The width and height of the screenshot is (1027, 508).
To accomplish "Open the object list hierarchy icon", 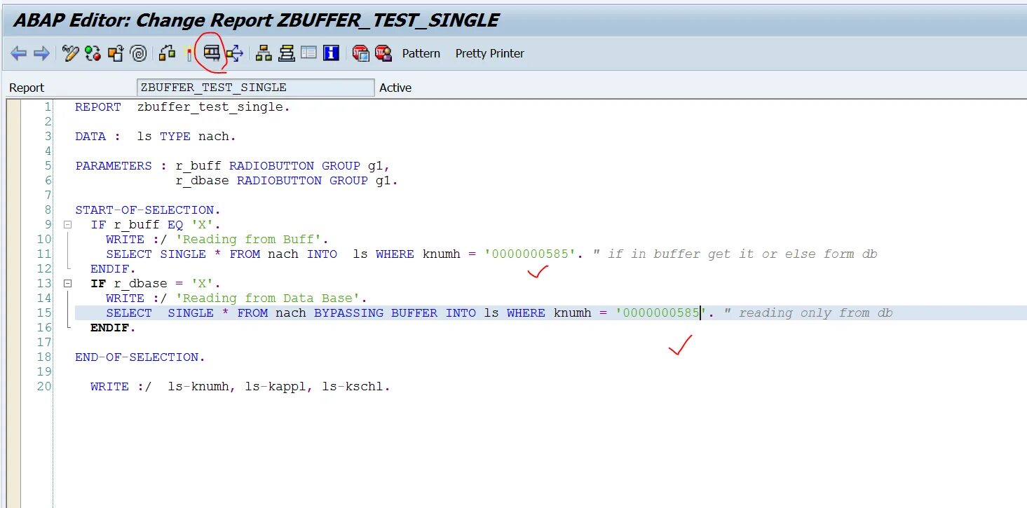I will pyautogui.click(x=263, y=53).
